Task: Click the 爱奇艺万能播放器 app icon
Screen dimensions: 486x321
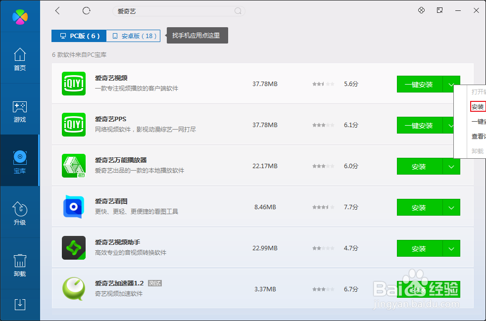Action: (73, 166)
